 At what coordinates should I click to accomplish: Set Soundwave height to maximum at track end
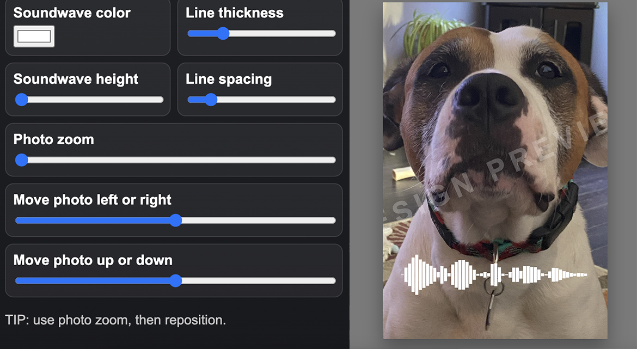(x=161, y=100)
